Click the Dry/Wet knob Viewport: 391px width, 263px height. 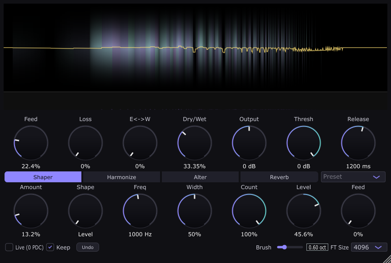[195, 143]
